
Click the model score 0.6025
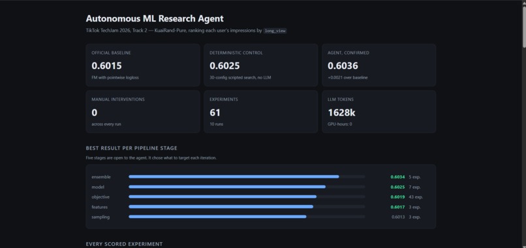click(x=397, y=187)
